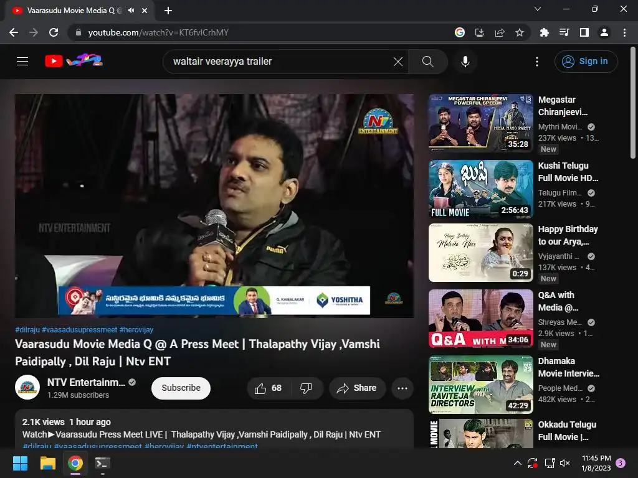Start voice search with the microphone

pyautogui.click(x=465, y=62)
